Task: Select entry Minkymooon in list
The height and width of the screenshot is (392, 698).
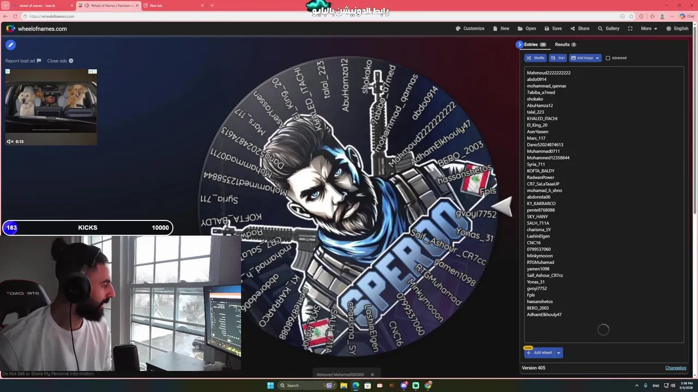Action: coord(540,256)
